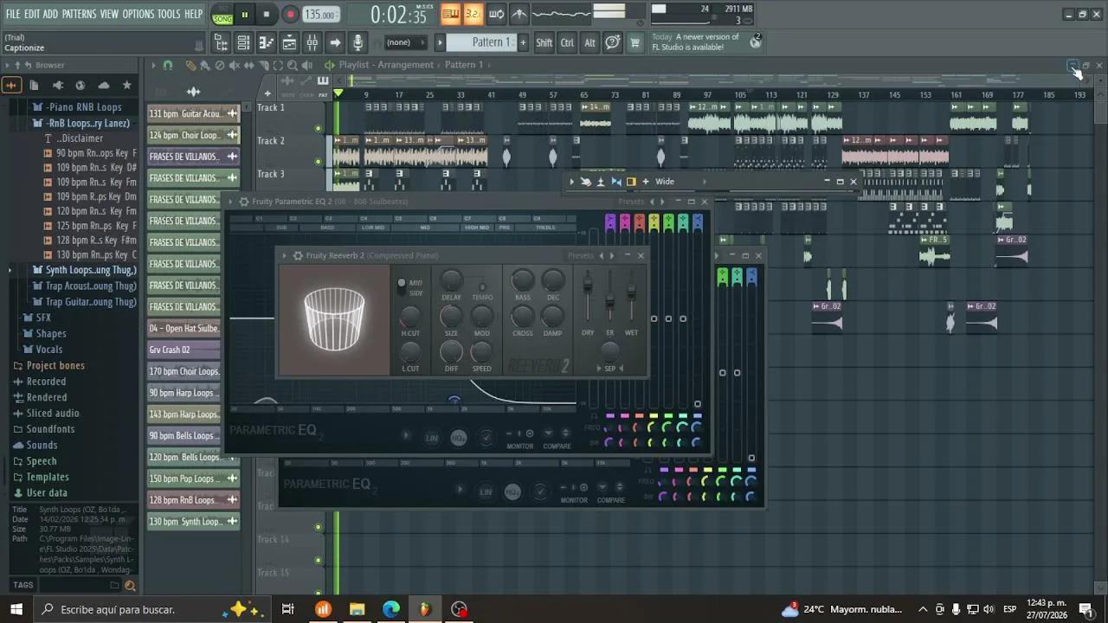Click the SIZE knob in Reeverb 2

point(451,316)
